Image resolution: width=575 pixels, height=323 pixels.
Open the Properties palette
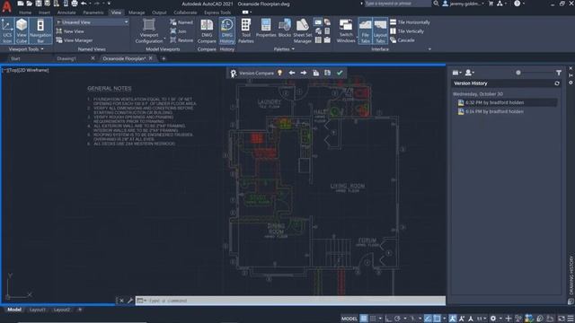[x=266, y=28]
